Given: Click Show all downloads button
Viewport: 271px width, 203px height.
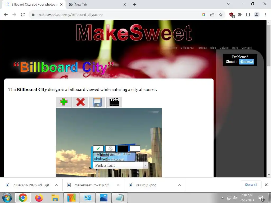Looking at the screenshot, I should [251, 185].
